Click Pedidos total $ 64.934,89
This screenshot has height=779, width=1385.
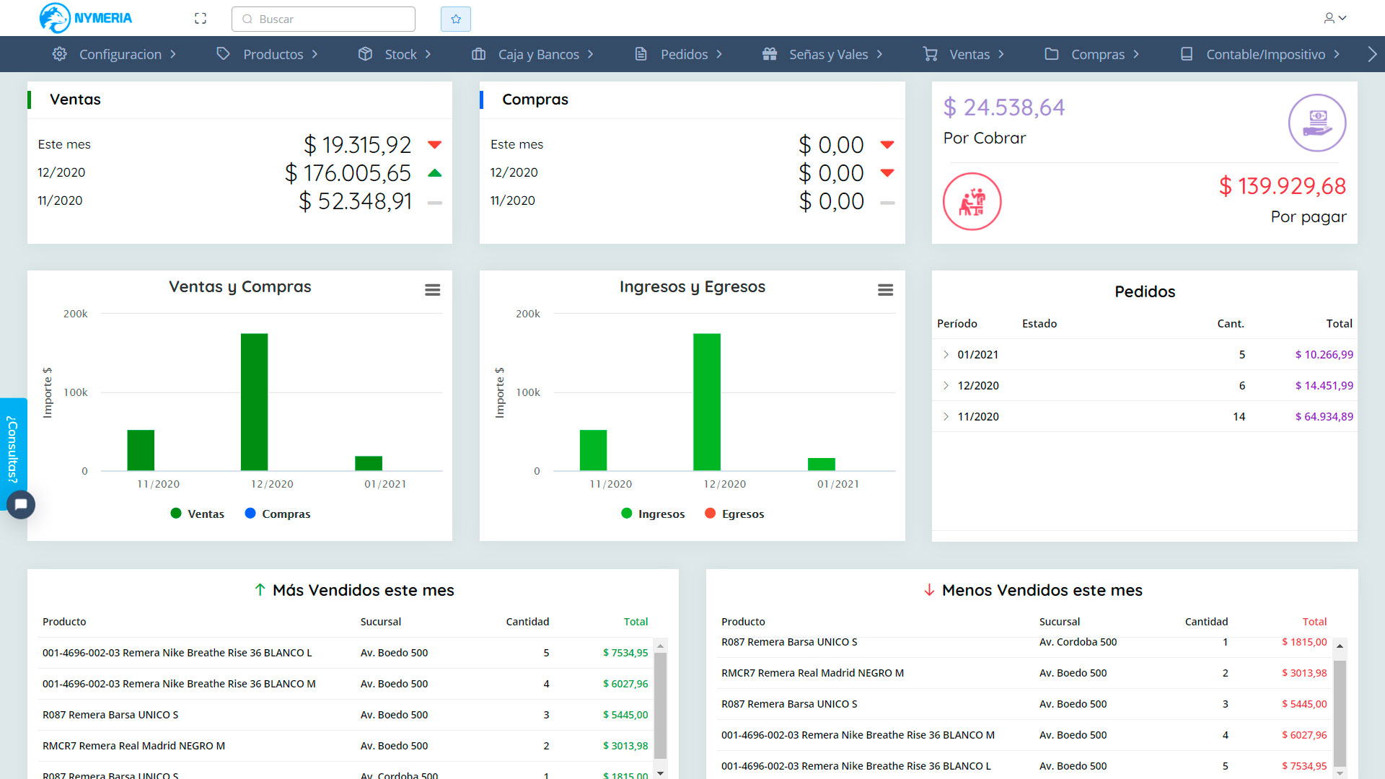(x=1324, y=416)
